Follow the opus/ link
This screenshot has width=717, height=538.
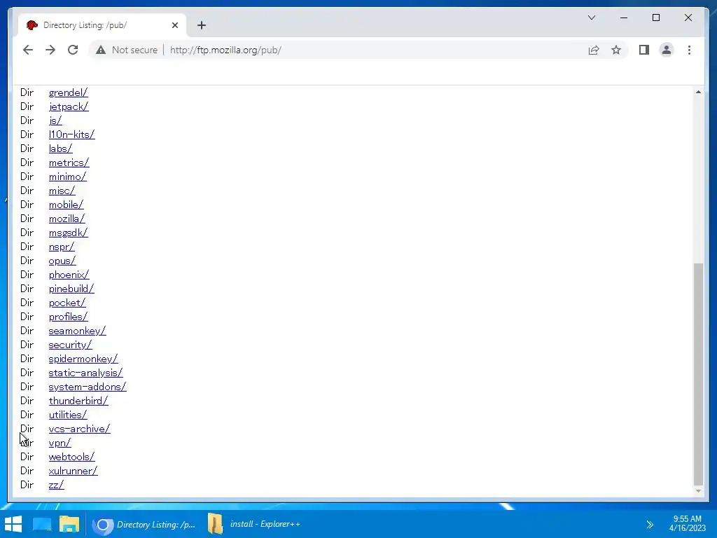point(62,261)
